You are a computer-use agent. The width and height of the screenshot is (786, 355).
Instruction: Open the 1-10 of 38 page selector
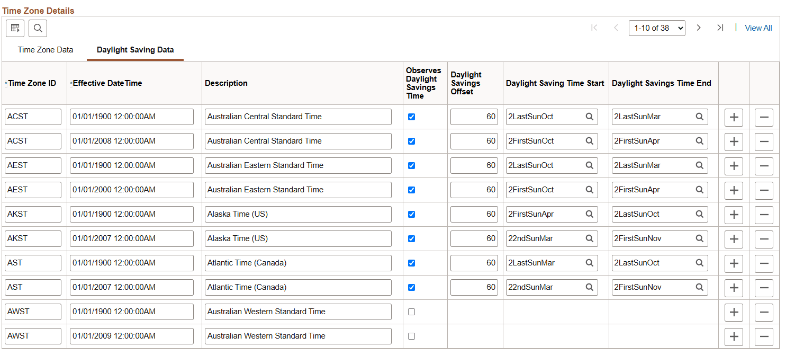(657, 28)
